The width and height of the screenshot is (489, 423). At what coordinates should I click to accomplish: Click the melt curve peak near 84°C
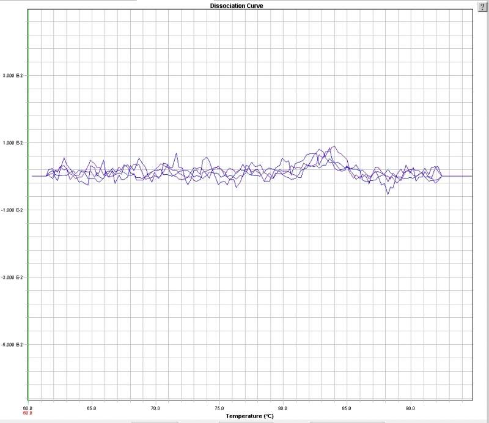coord(334,146)
